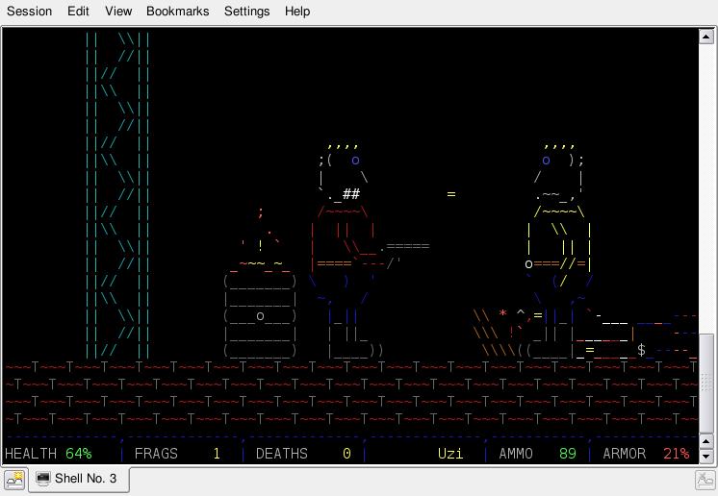718x496 pixels.
Task: Switch to the Shell No. 3 tab
Action: [x=79, y=479]
